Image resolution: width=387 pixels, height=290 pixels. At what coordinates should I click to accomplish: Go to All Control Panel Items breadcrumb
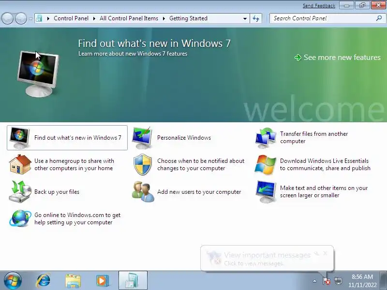tap(129, 18)
